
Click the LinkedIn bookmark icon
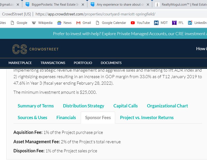coord(190,23)
